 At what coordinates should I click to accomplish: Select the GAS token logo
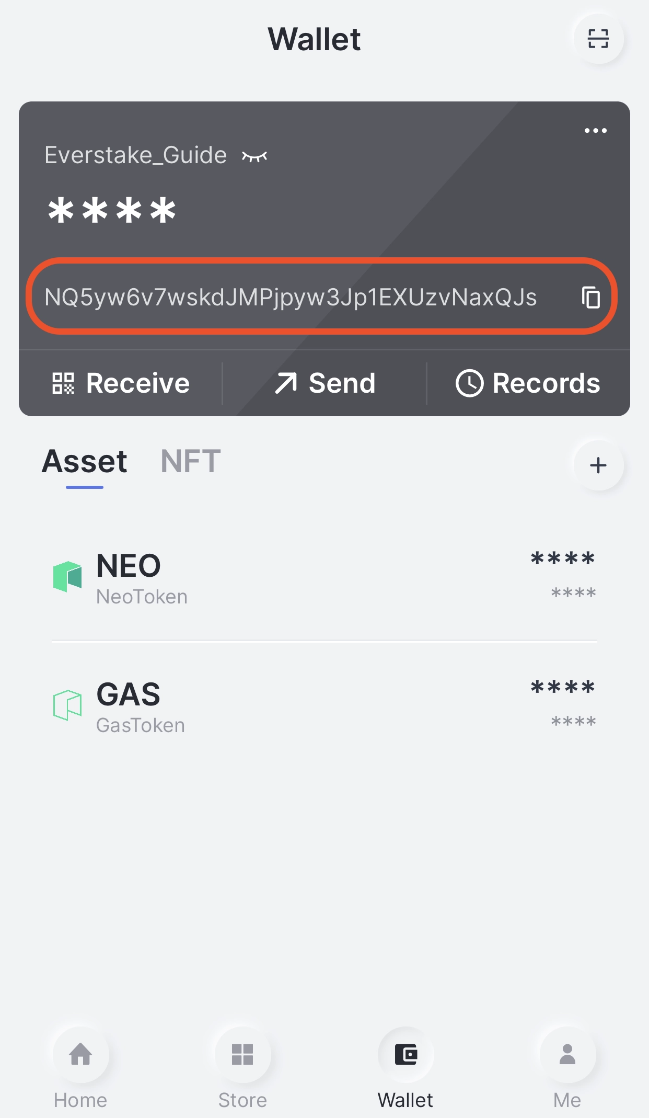point(67,705)
